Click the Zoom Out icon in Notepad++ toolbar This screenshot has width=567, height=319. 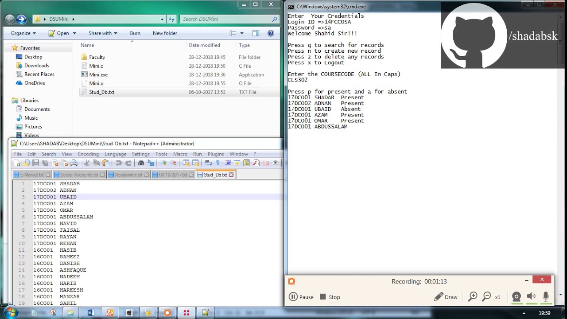173,163
